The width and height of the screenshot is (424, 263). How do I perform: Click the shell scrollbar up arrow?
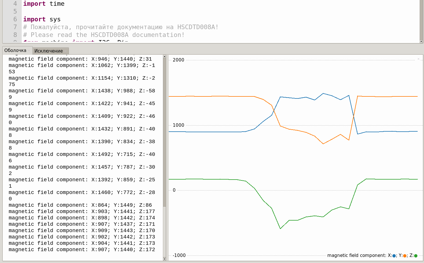pos(164,57)
